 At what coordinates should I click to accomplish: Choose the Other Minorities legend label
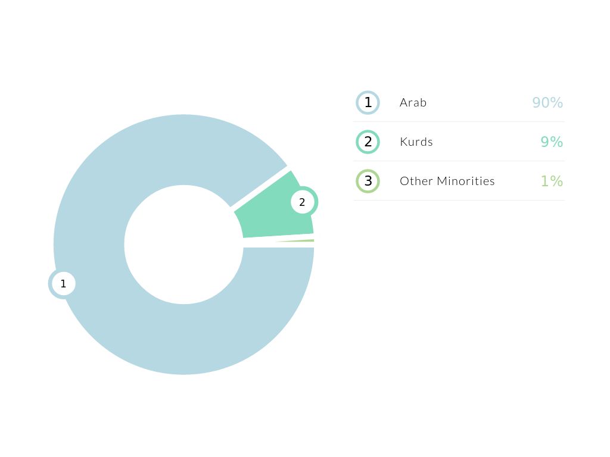447,181
